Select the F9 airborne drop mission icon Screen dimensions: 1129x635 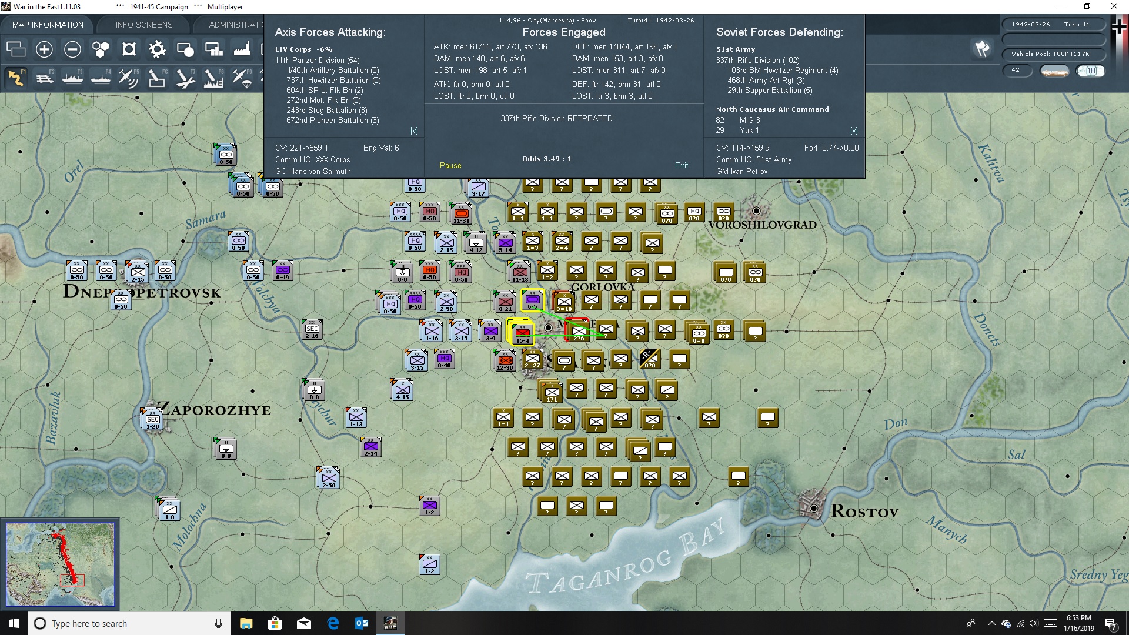242,78
